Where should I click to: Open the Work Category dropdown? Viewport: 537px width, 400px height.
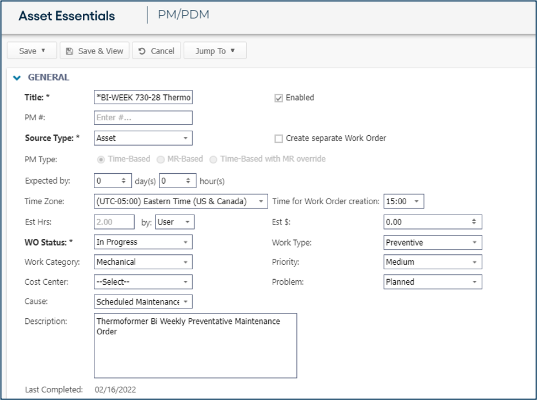143,262
